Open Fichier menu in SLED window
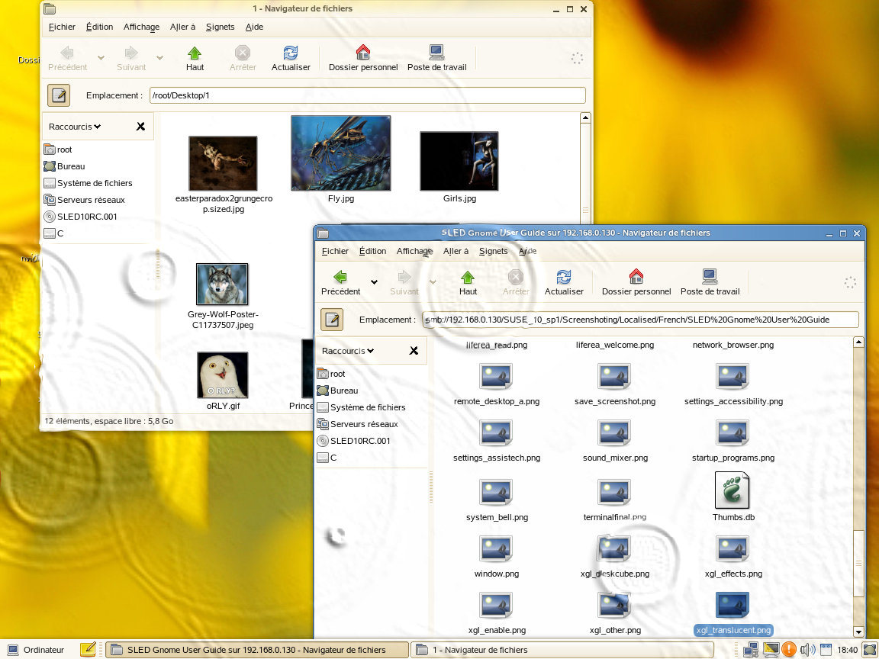 pyautogui.click(x=335, y=251)
